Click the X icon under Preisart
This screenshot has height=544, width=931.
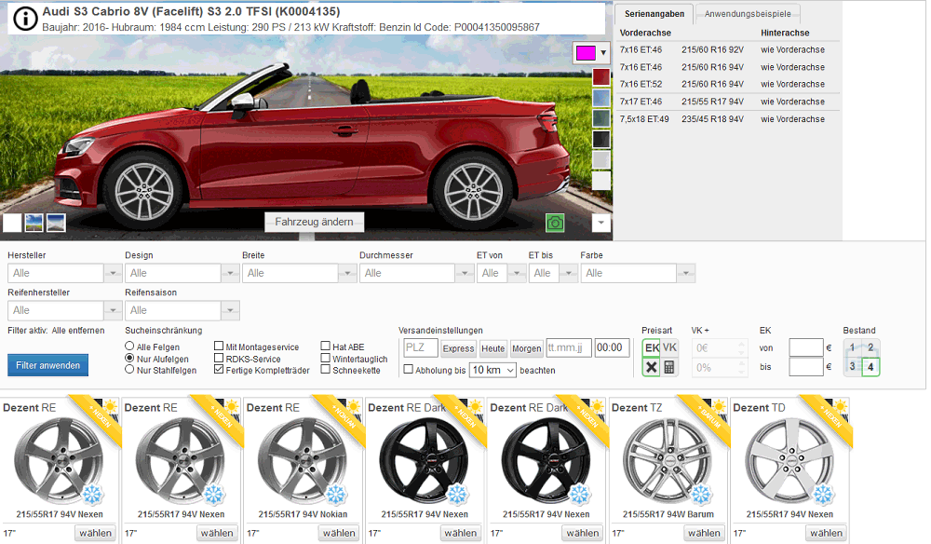652,367
